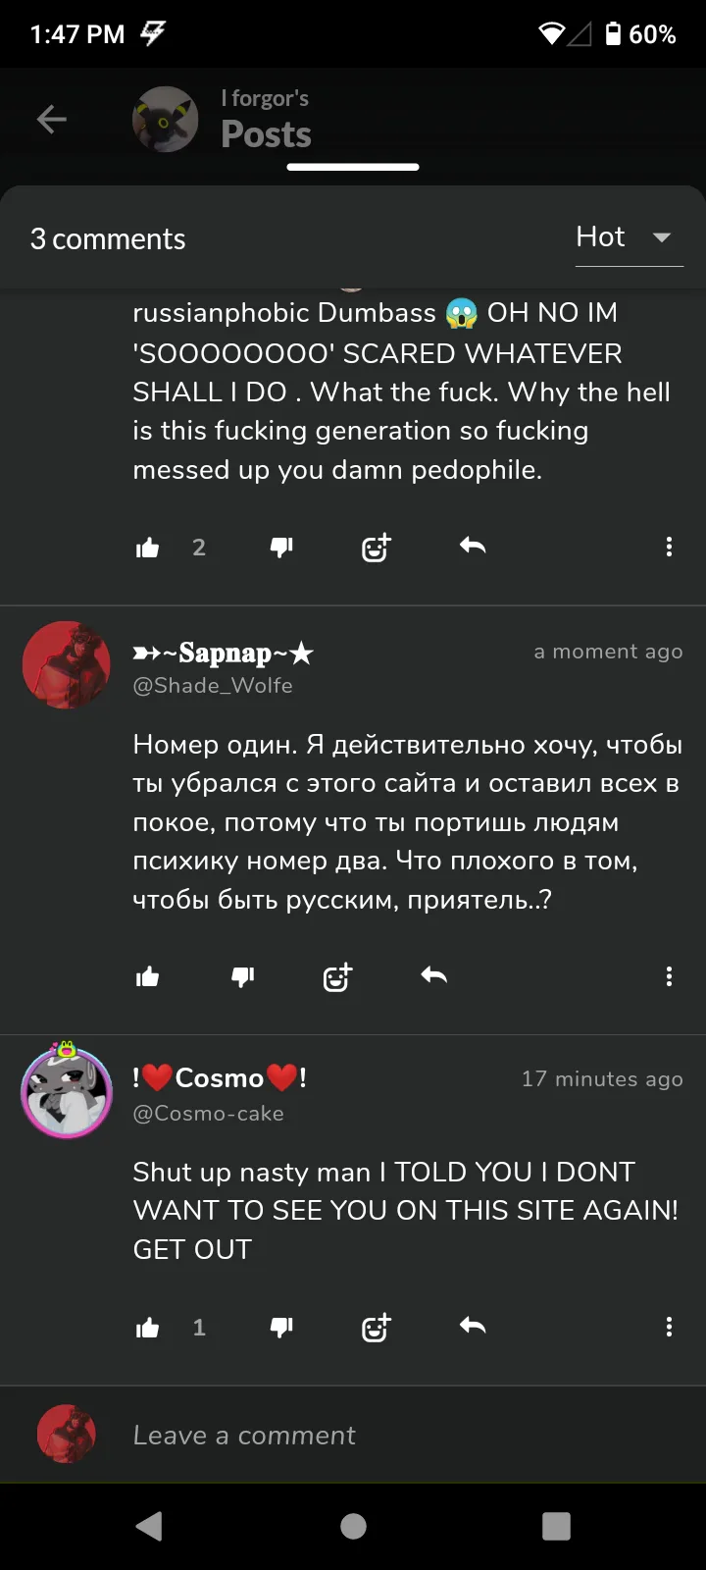Reply to the top comment
This screenshot has width=706, height=1570.
pyautogui.click(x=473, y=546)
